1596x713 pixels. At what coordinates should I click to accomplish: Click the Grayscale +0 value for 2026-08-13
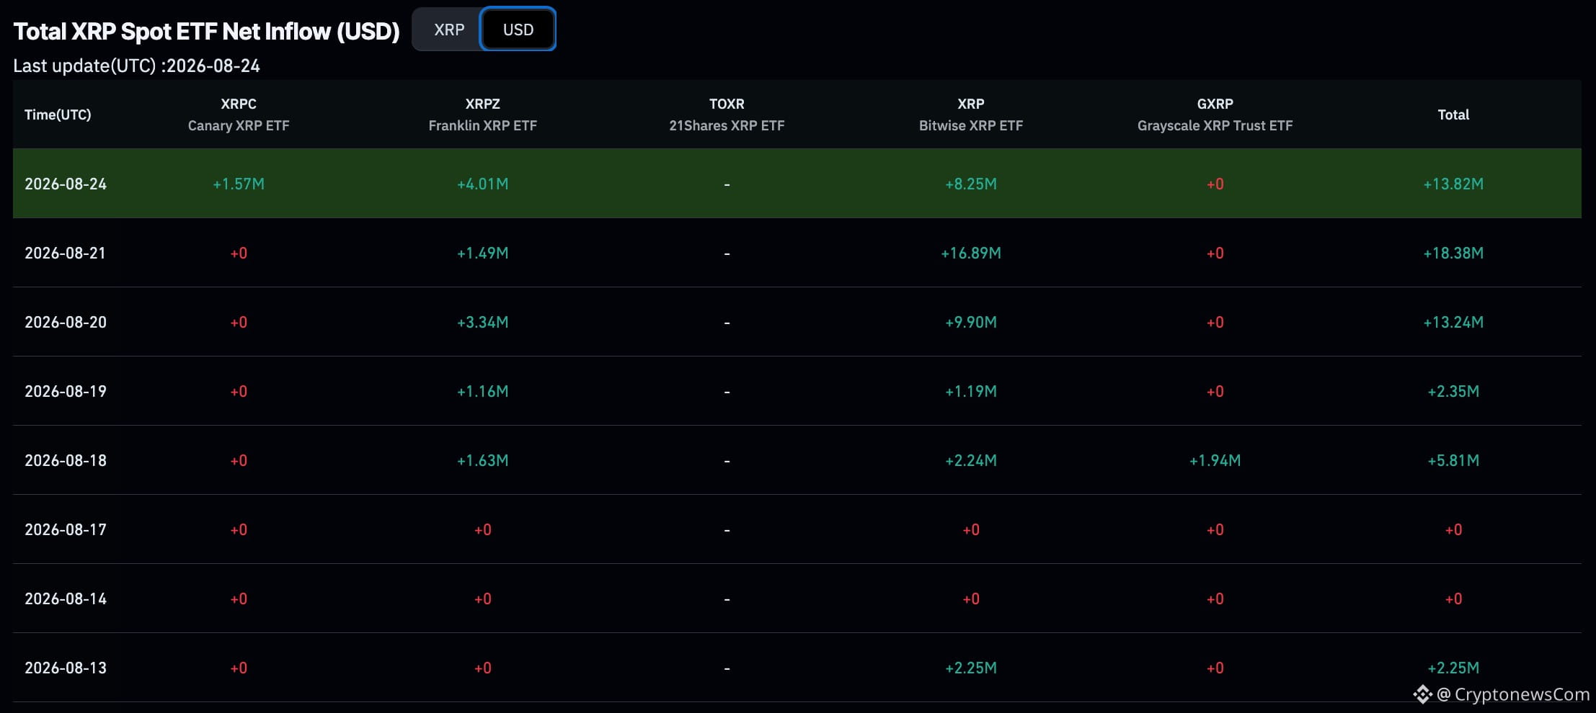pos(1215,668)
